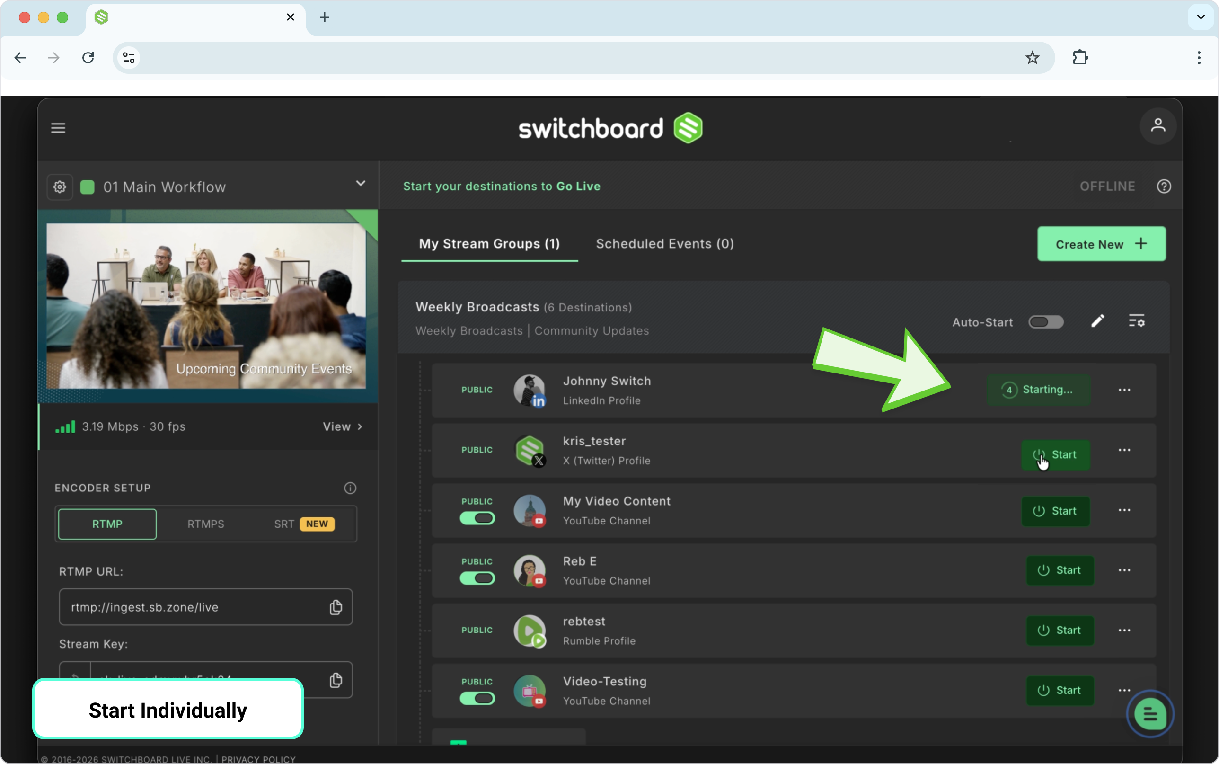Click kris_tester X profile avatar

pyautogui.click(x=529, y=451)
